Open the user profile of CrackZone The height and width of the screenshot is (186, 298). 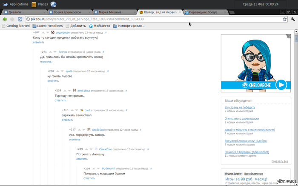[106, 149]
